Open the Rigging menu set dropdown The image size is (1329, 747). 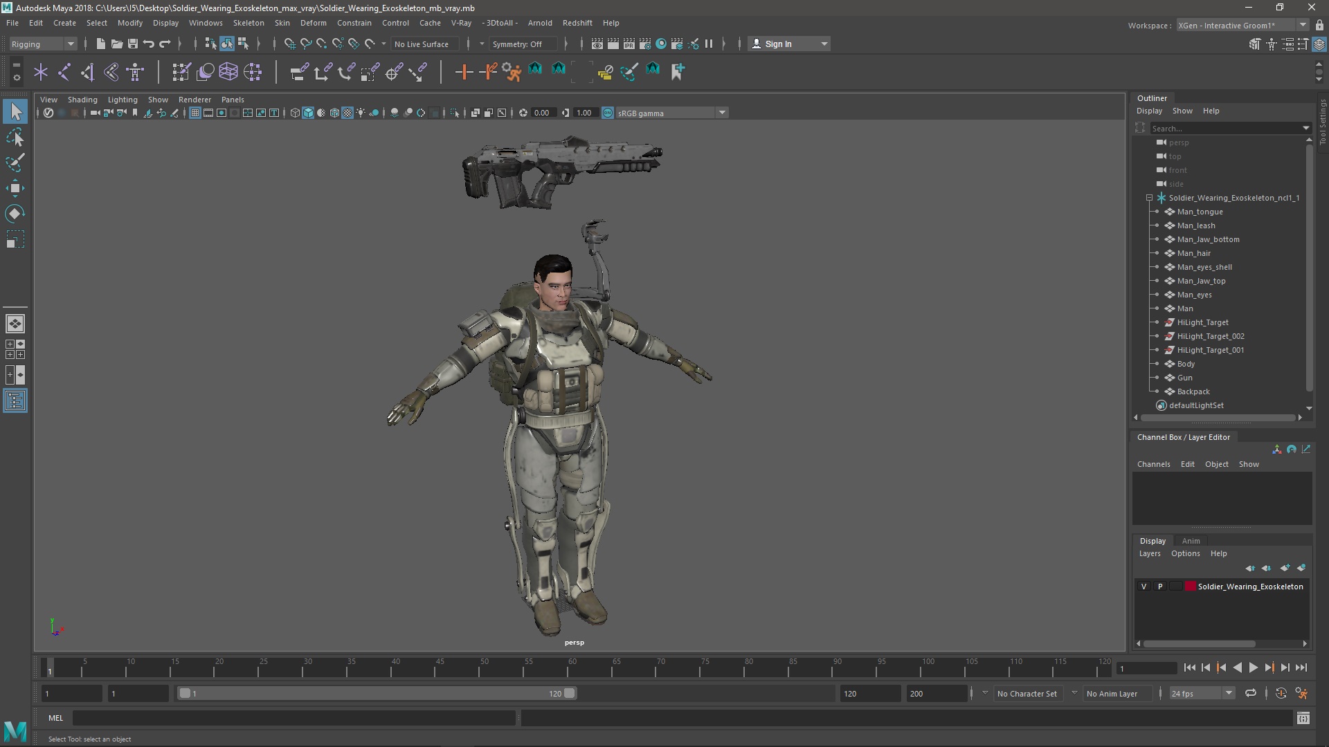tap(42, 44)
